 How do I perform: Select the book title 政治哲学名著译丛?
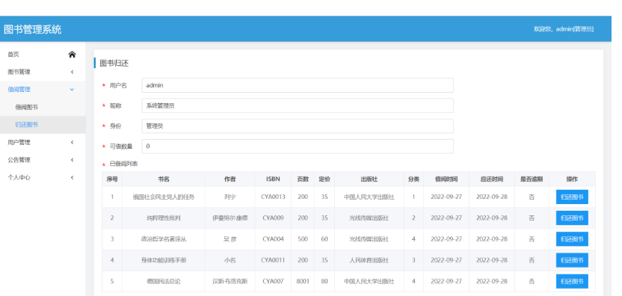point(164,239)
